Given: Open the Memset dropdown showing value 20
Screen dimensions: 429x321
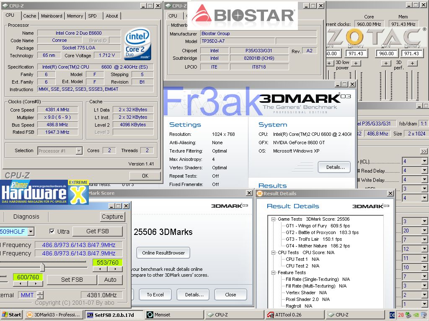Looking at the screenshot, I should click(424, 231).
